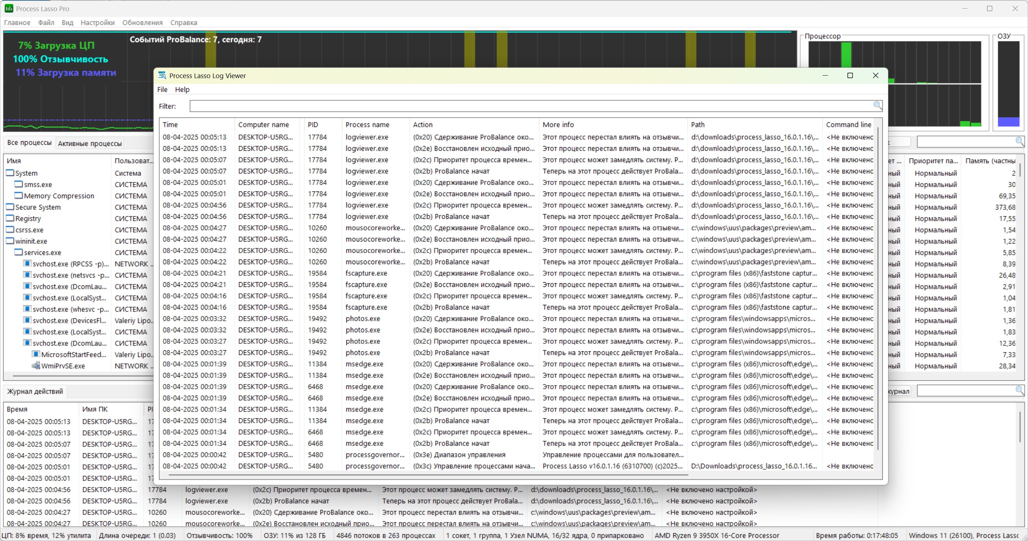Open the Настройки menu
Viewport: 1028px width, 541px height.
coord(97,23)
